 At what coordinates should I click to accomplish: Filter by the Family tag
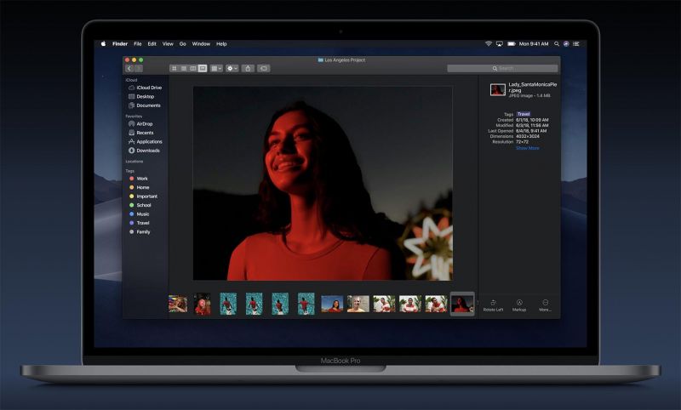click(x=140, y=232)
